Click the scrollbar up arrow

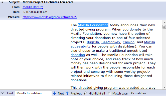tap(164, 22)
